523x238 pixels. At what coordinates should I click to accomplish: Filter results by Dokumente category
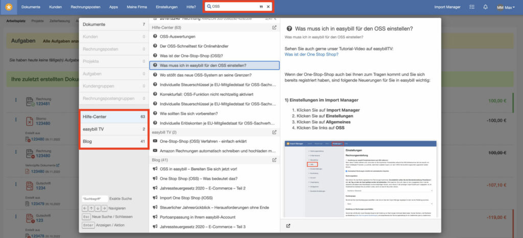point(114,24)
